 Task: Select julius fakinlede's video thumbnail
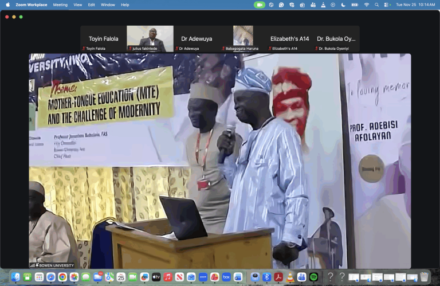150,38
